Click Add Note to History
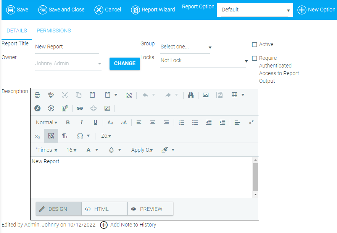The image size is (337, 233). click(128, 225)
